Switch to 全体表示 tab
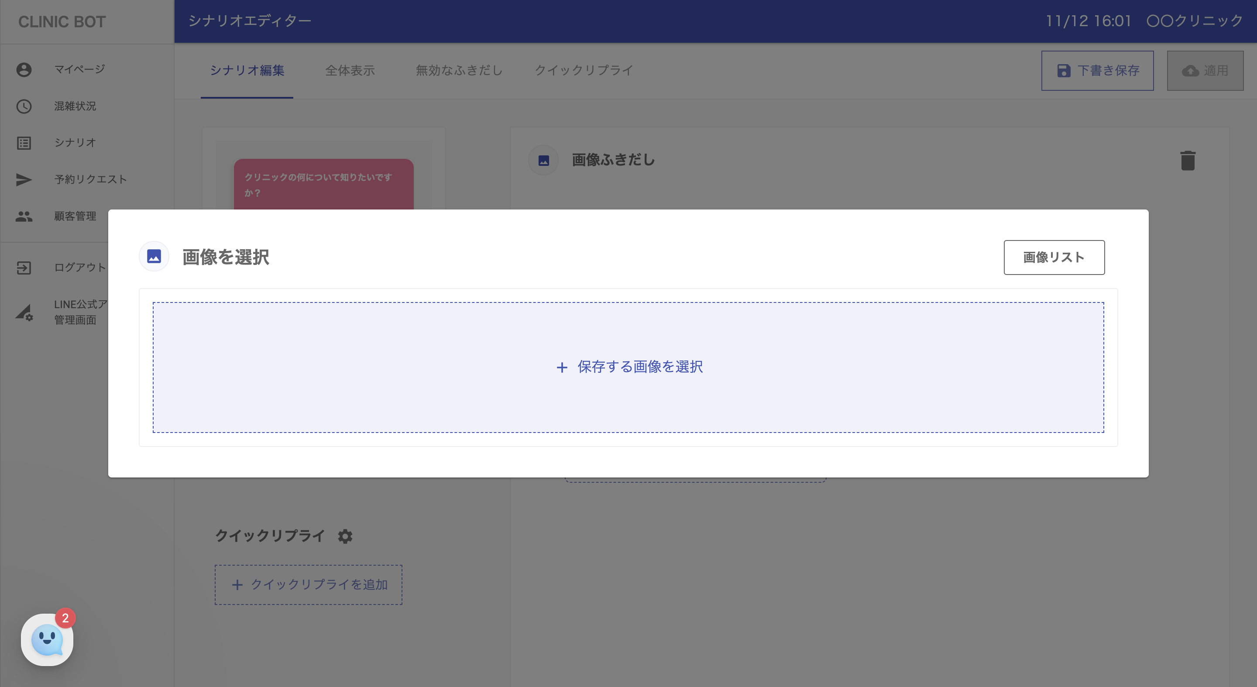Viewport: 1257px width, 687px height. (350, 71)
